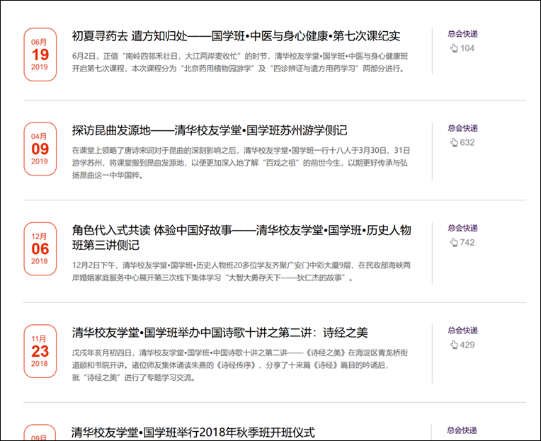Viewport: 541px width, 441px height.
Task: Click summary text starting 戊戌年亥月初四日
Action: 240,365
